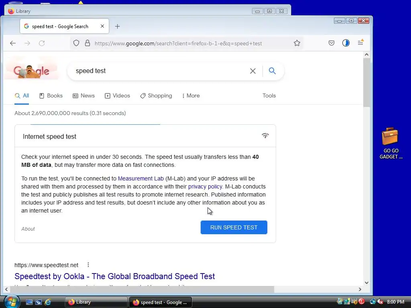Run the internet speed test

(x=234, y=227)
